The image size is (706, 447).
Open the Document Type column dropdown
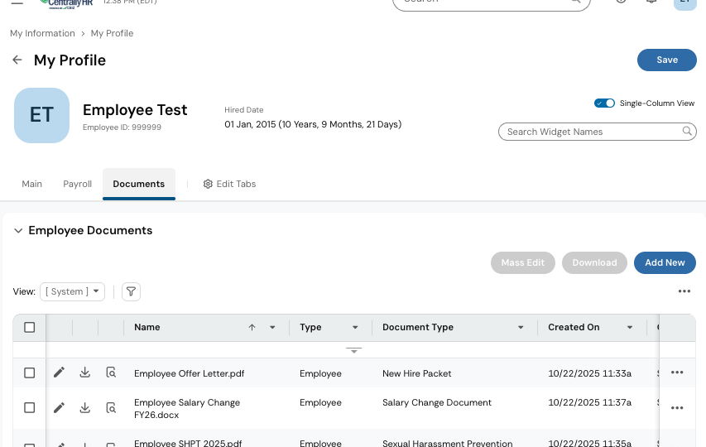point(521,328)
